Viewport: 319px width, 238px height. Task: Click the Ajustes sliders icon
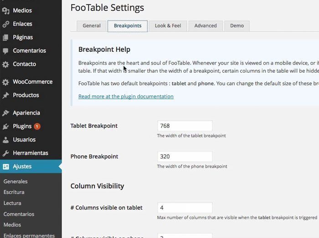[x=5, y=167]
